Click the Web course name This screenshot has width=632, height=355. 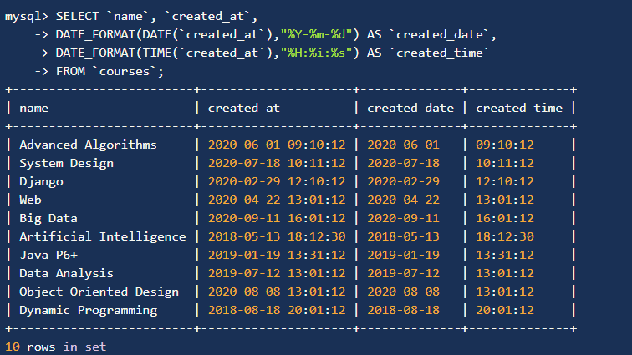[30, 200]
